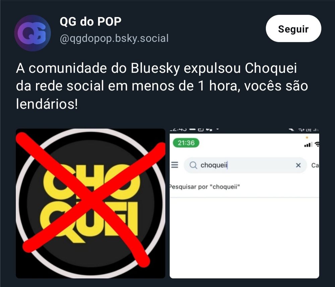Tap the LTE indicator in status bar
The image size is (335, 287).
[x=308, y=130]
